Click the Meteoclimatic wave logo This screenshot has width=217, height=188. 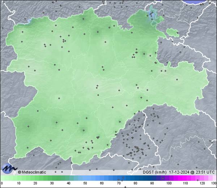pos(9,169)
